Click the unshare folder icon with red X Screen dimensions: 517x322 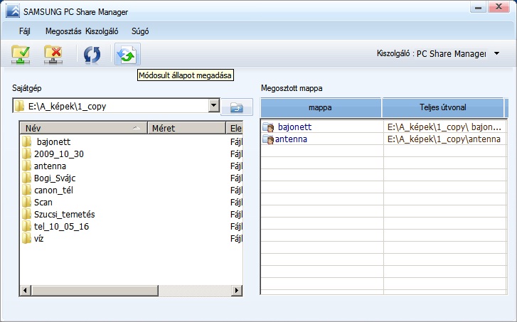[53, 55]
